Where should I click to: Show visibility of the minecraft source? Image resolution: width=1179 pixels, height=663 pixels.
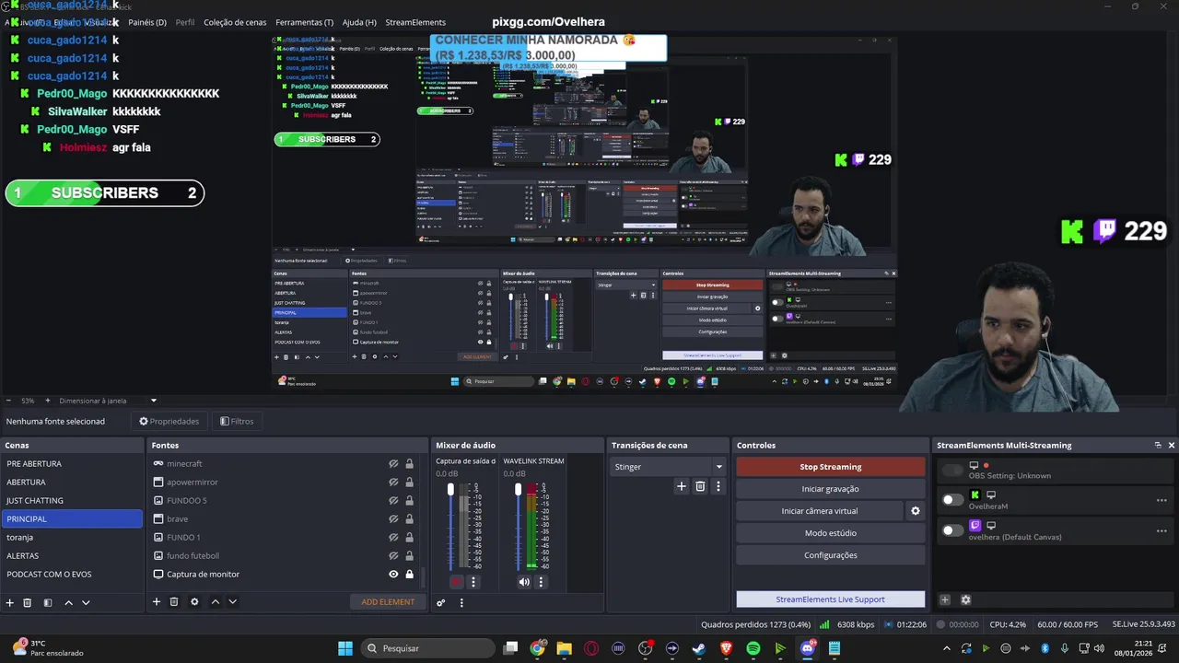(x=393, y=464)
